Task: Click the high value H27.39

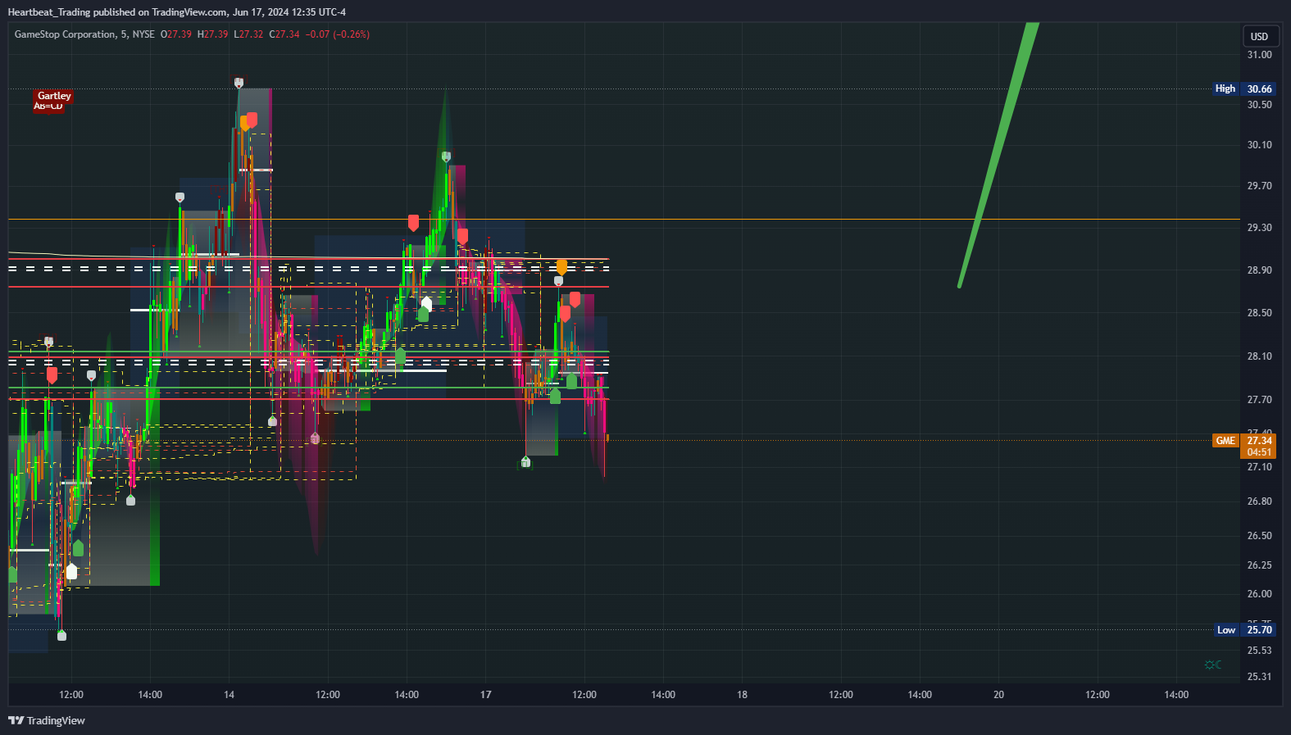Action: [x=213, y=34]
